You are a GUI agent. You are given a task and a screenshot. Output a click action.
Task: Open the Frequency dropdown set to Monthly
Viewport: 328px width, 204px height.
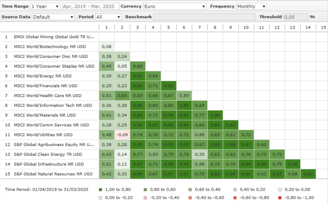[251, 6]
